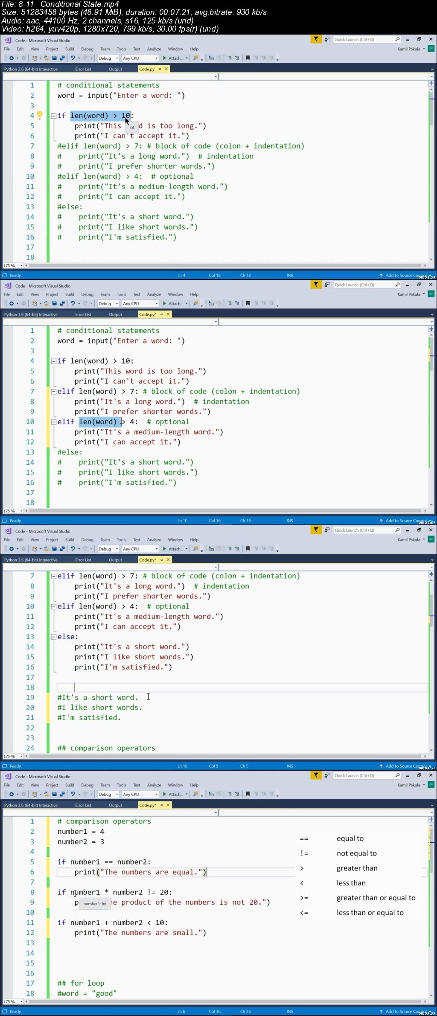Click split editor handle in Ln 4 frame

(431, 83)
